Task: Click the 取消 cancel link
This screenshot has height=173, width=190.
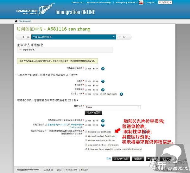Action: point(108,158)
